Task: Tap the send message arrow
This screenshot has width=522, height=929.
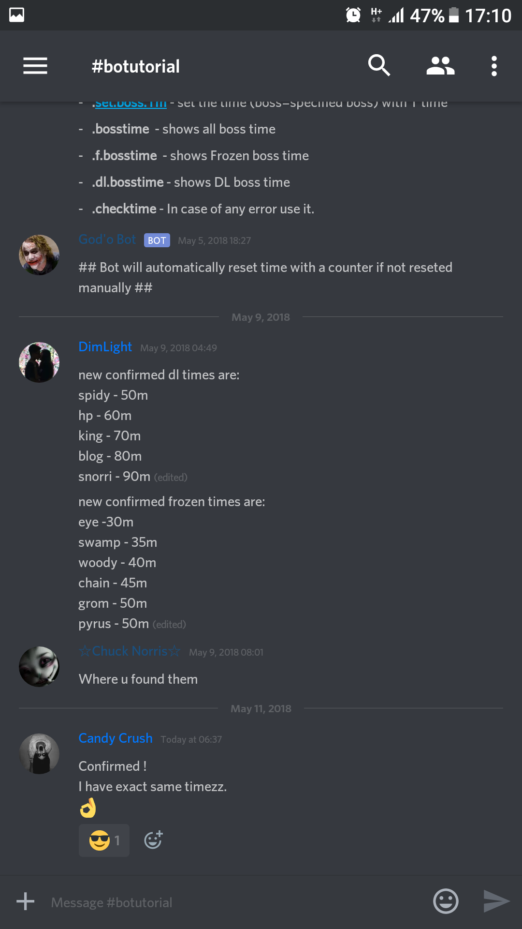Action: click(x=496, y=901)
